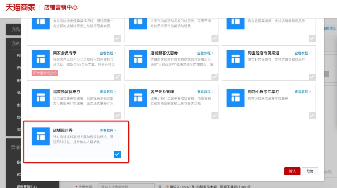Select the 店铺新客优惠券 title text
Screen dimensions: 337x188
coord(164,53)
